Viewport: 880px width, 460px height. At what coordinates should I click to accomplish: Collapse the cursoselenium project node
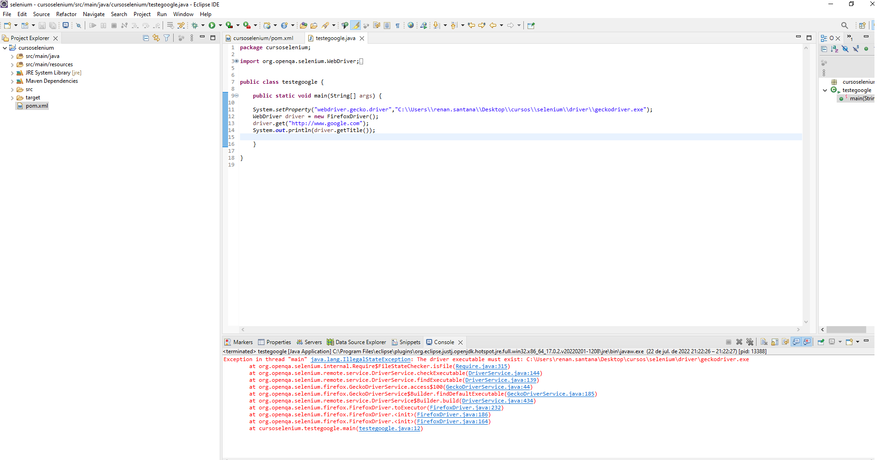pos(5,48)
